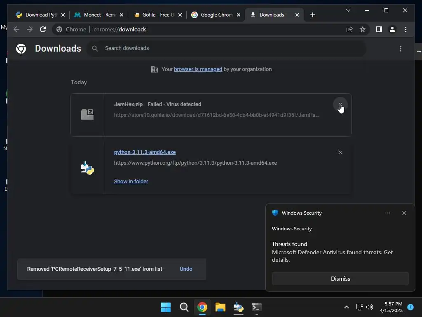Focus the Search downloads field
The height and width of the screenshot is (317, 422).
point(226,48)
